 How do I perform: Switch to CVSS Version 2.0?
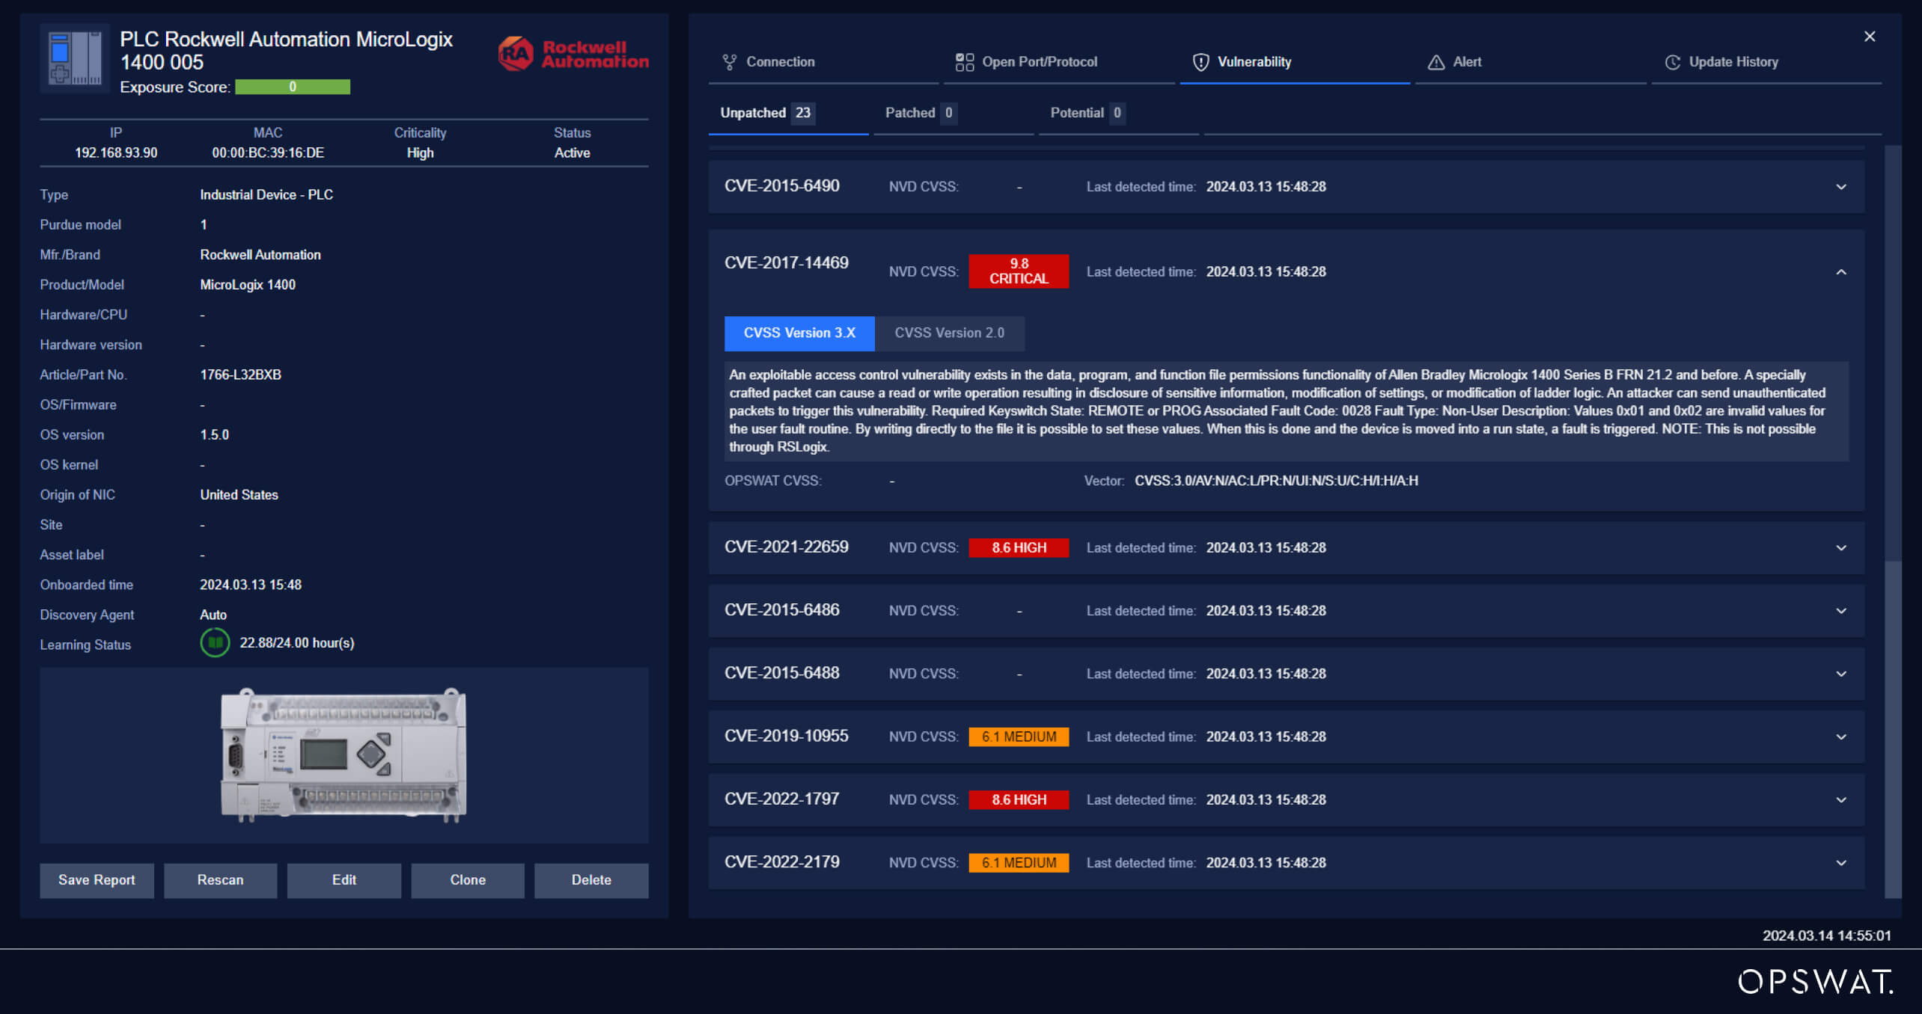coord(950,333)
